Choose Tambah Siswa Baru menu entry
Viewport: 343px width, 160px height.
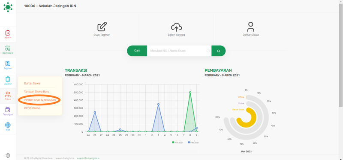click(x=36, y=92)
